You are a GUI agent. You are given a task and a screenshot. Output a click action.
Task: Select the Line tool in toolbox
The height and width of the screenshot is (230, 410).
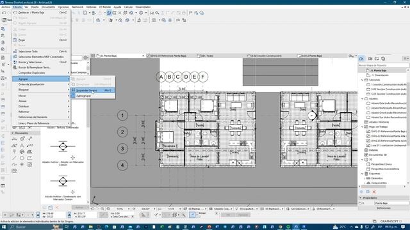pos(14,158)
